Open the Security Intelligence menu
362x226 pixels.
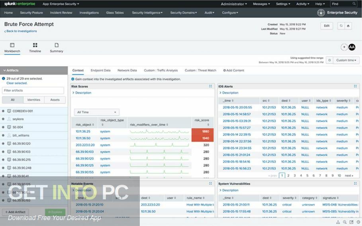147,13
